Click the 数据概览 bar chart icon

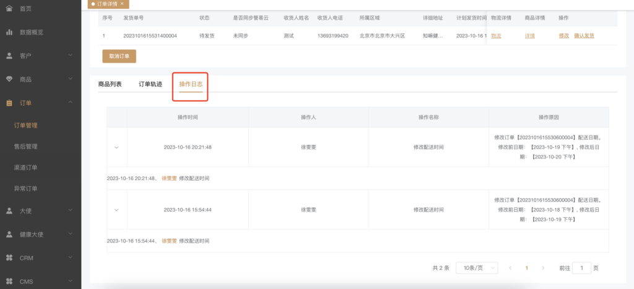pos(9,32)
